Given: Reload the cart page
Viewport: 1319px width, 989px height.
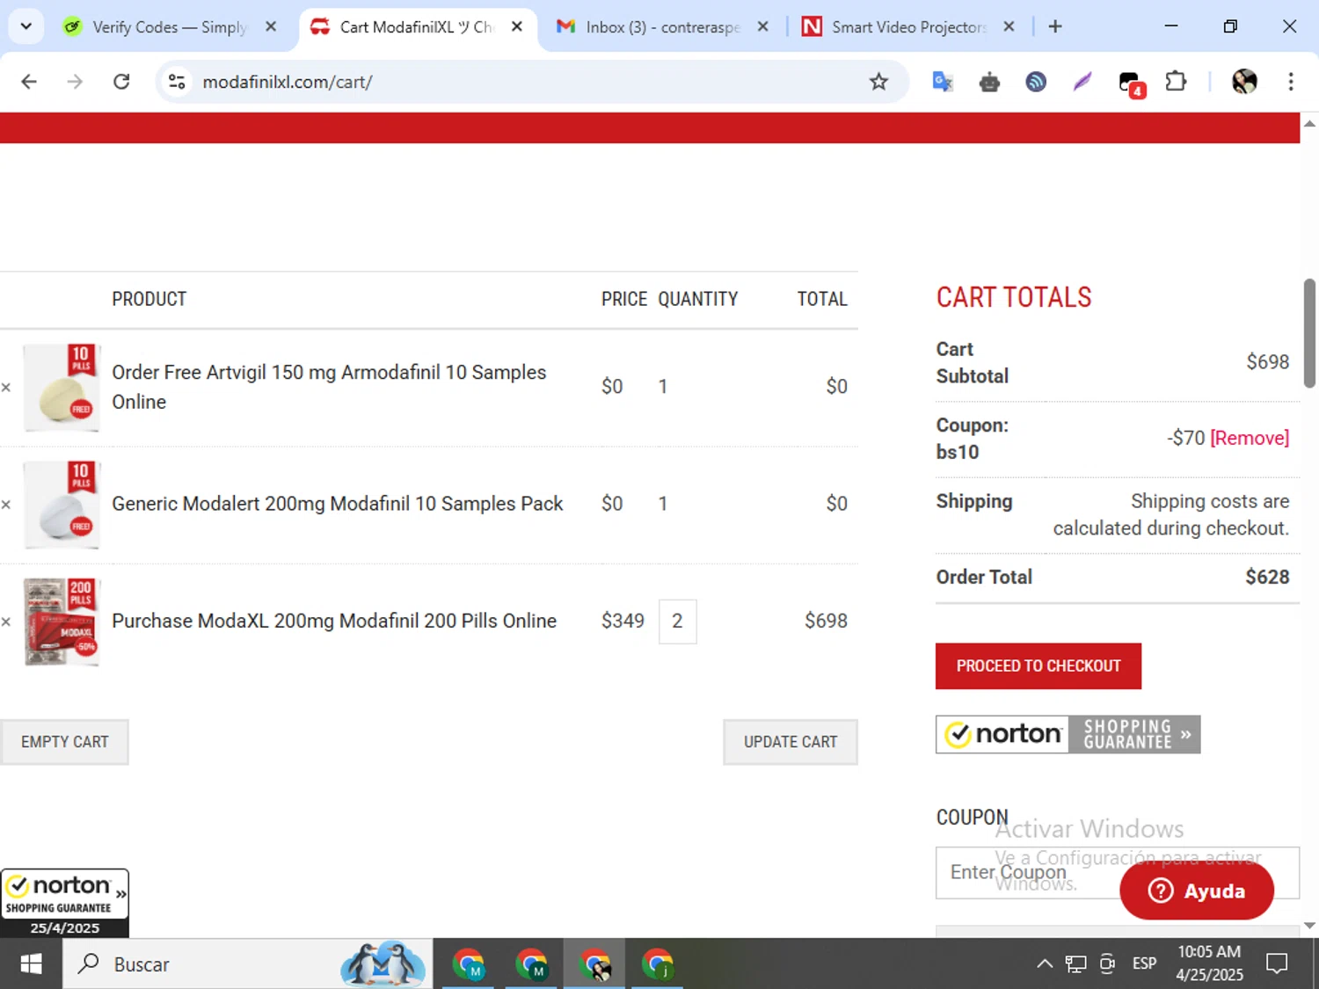Looking at the screenshot, I should click(121, 82).
